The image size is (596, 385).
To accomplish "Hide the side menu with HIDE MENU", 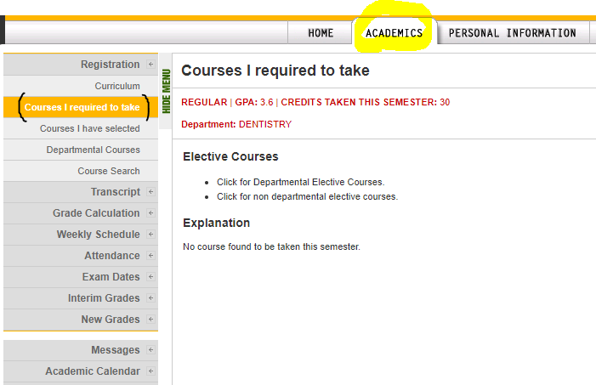I will [166, 91].
